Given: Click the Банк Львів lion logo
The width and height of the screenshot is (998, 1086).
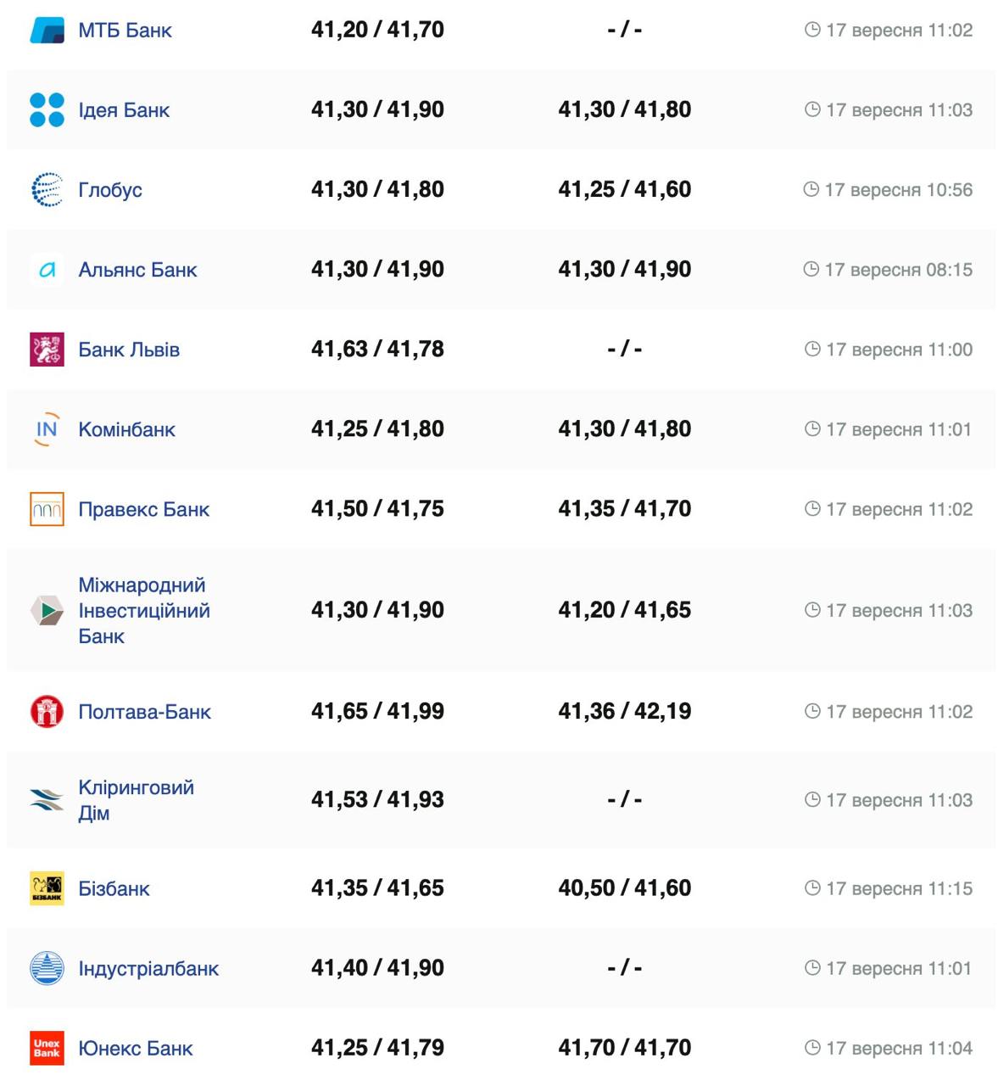Looking at the screenshot, I should [x=47, y=350].
